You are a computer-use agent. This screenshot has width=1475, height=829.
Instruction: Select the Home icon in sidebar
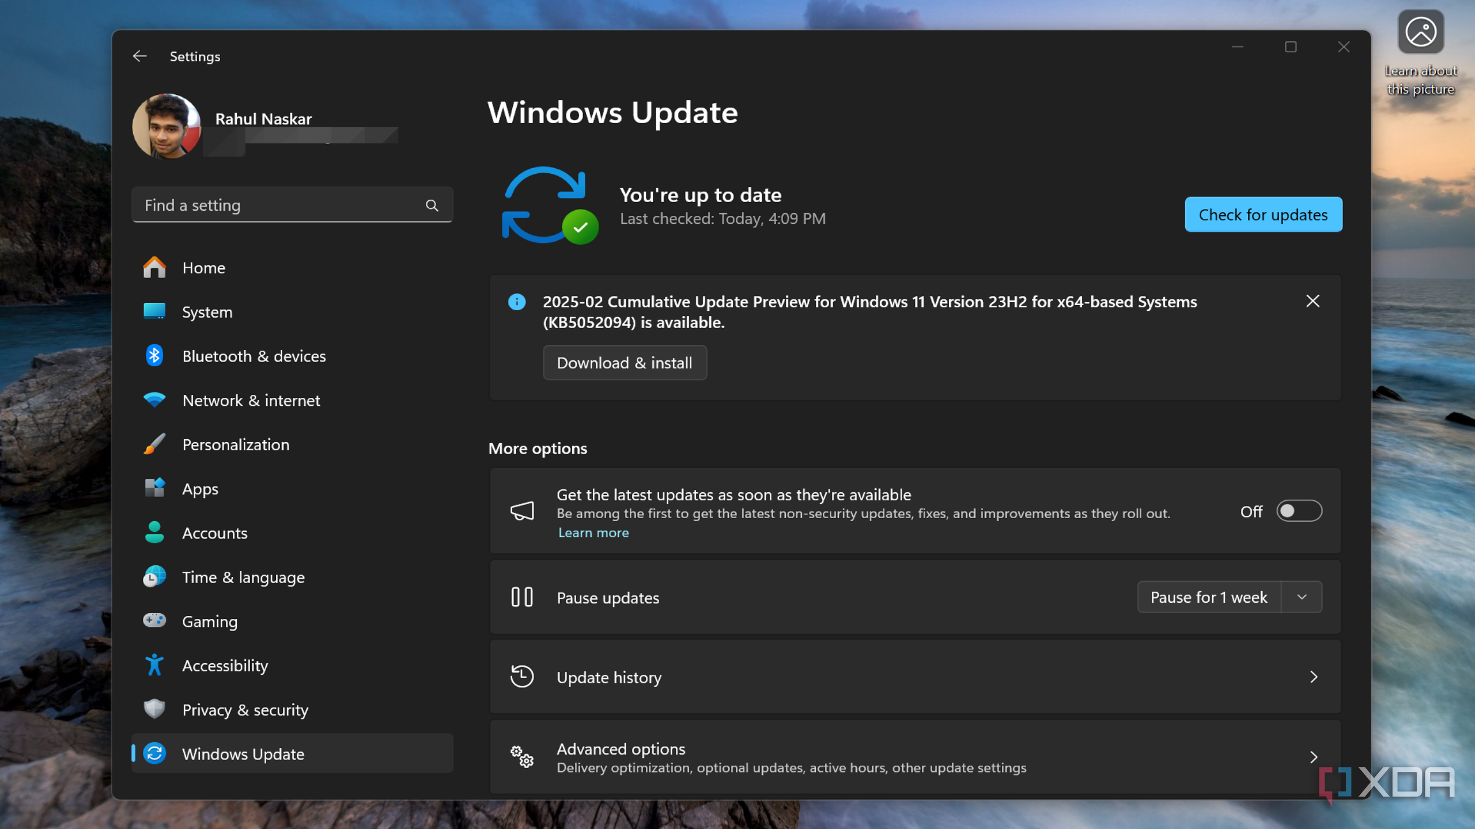154,267
